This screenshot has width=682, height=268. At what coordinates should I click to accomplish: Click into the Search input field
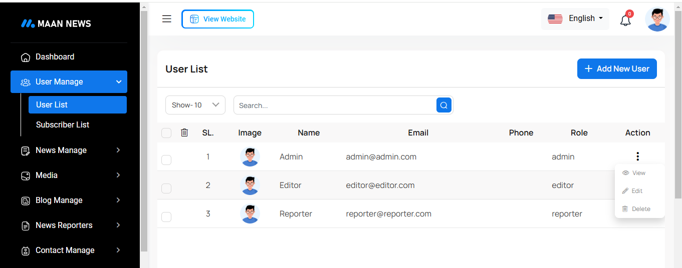(x=334, y=105)
